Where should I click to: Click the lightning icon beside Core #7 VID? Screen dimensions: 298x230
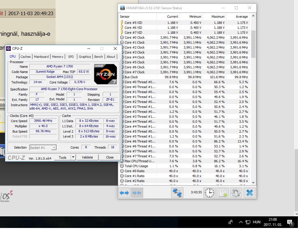tap(122, 33)
